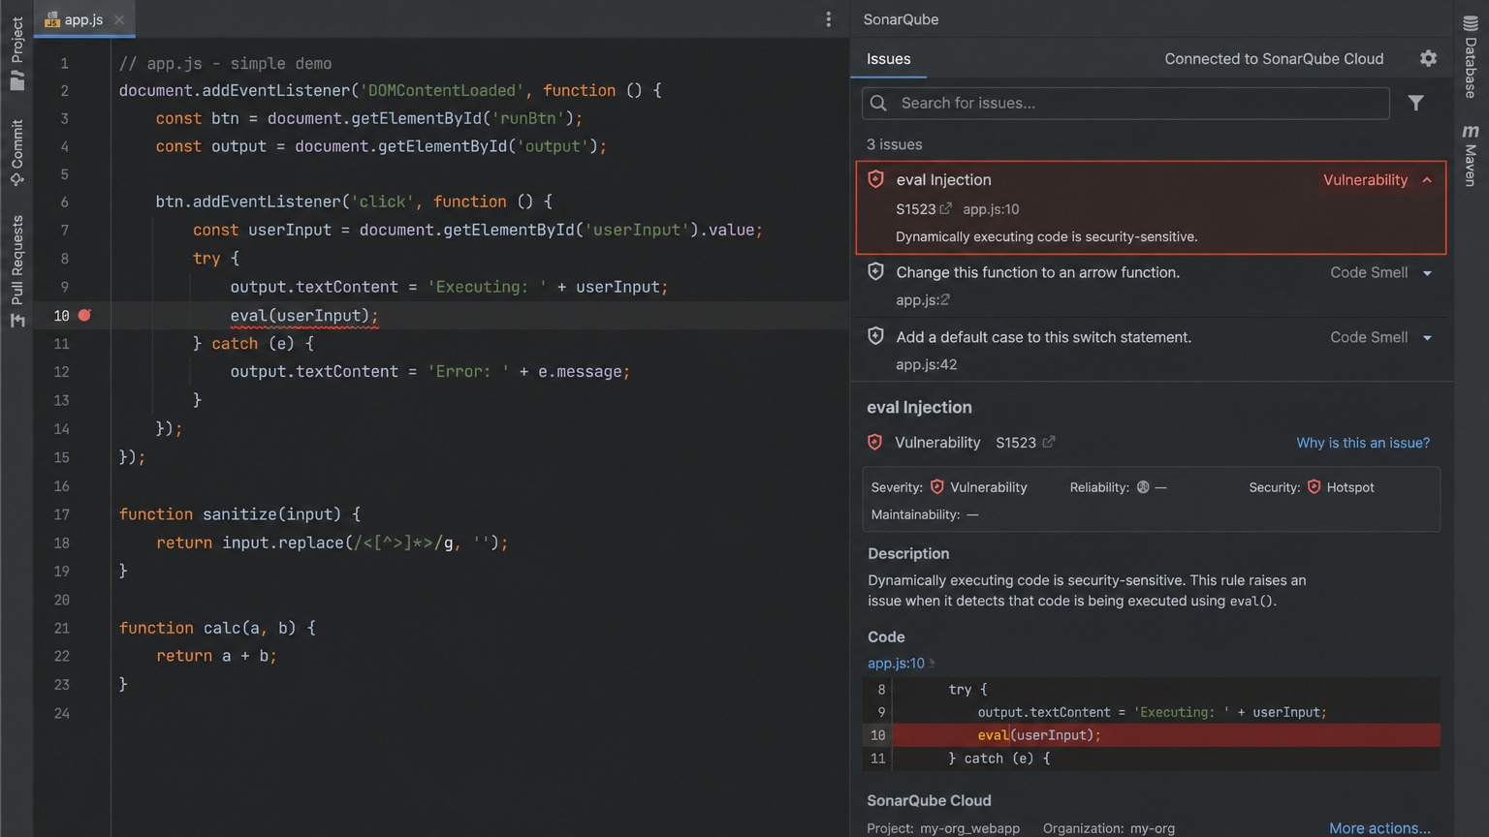Open S1523 rule external link in issue list
This screenshot has width=1489, height=837.
(x=946, y=208)
